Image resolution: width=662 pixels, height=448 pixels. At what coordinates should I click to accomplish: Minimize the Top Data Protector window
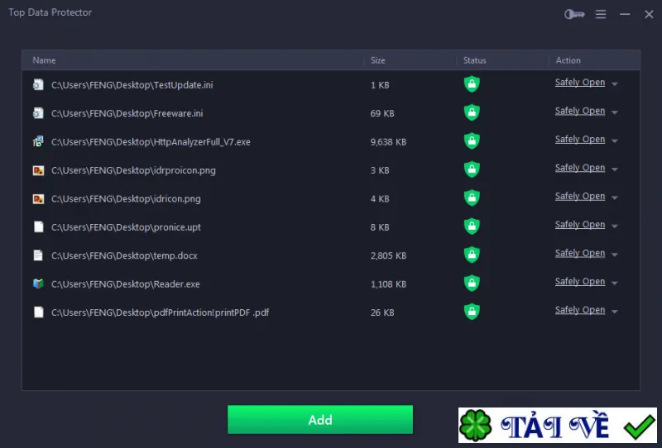(x=625, y=14)
